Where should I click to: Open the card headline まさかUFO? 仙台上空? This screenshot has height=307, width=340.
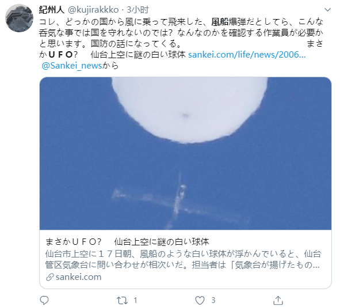[127, 242]
